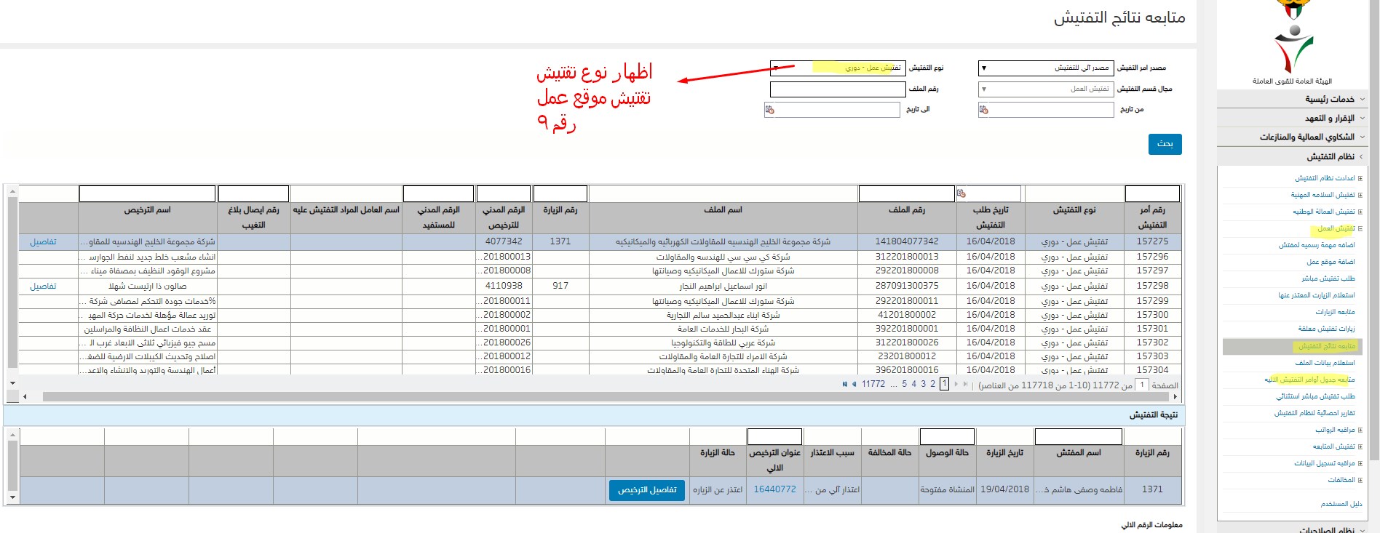
Task: Select file number 312201800013 cell
Action: coord(907,257)
